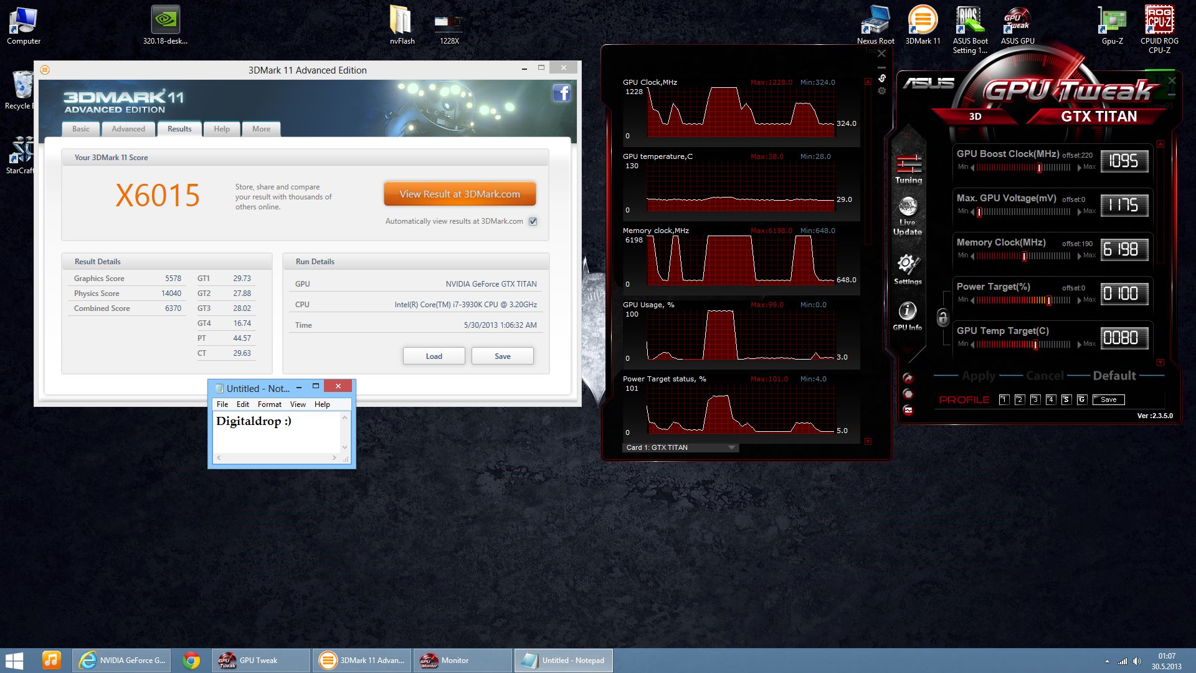This screenshot has width=1196, height=673.
Task: Launch the 3DMark 11 desktop shortcut
Action: tap(923, 26)
